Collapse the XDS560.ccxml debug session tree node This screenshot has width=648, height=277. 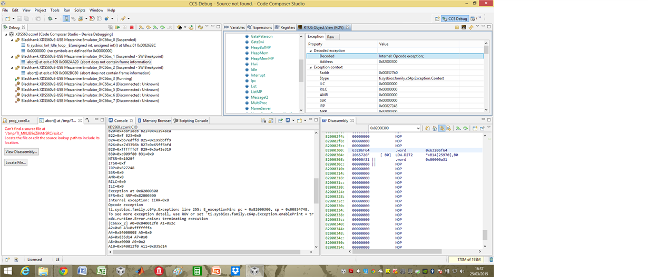pyautogui.click(x=6, y=34)
